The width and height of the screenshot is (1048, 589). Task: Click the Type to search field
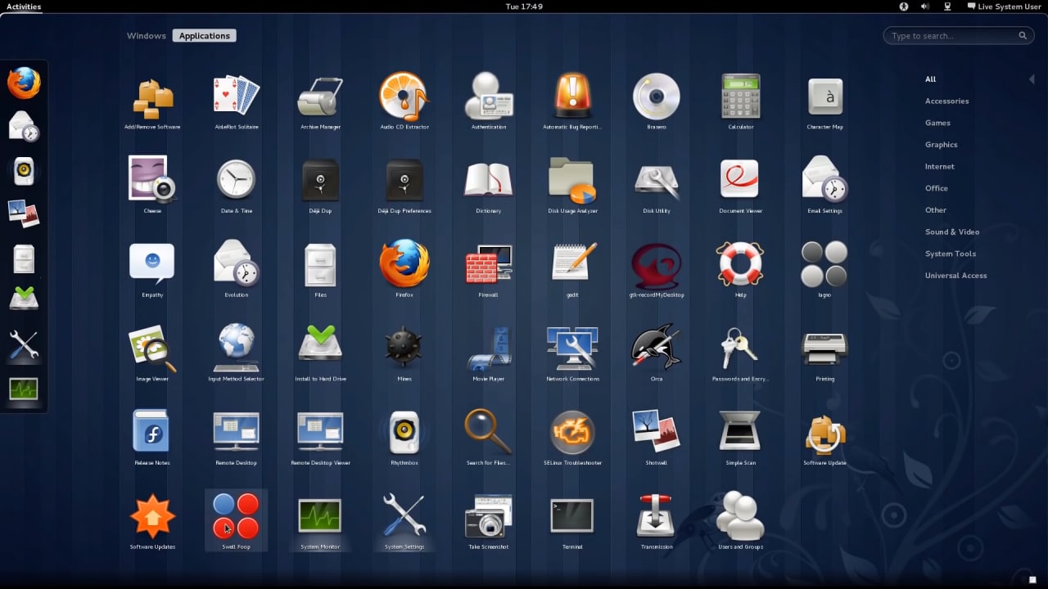pos(959,36)
